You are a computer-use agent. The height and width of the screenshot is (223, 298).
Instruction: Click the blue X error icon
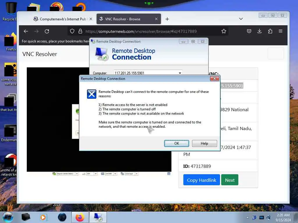pos(91,94)
